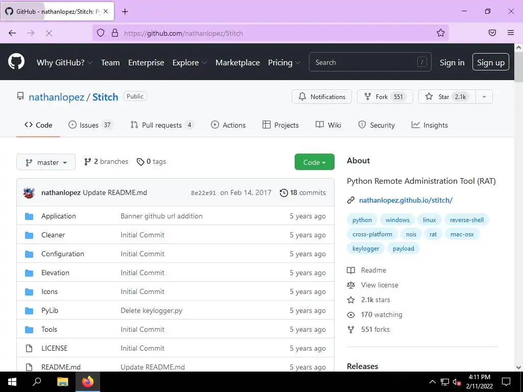Click the commit history clock icon
This screenshot has width=523, height=392.
(x=284, y=192)
